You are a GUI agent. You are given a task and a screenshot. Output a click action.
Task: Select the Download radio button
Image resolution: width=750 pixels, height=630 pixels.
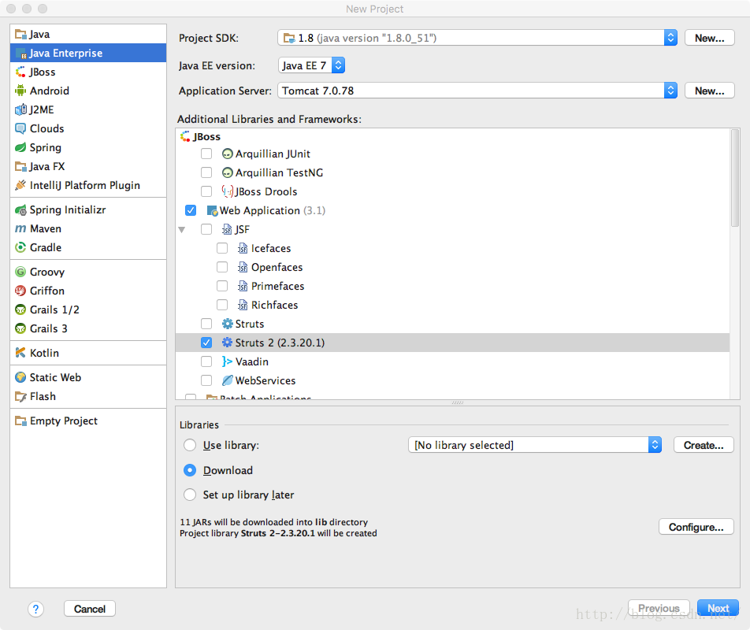coord(190,470)
